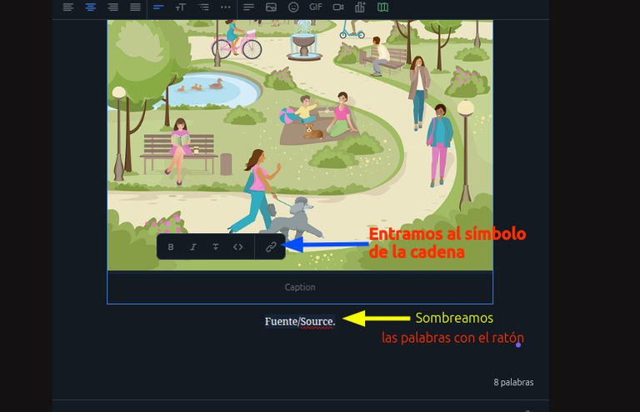Apply justified text alignment
640x412 pixels.
coord(135,7)
